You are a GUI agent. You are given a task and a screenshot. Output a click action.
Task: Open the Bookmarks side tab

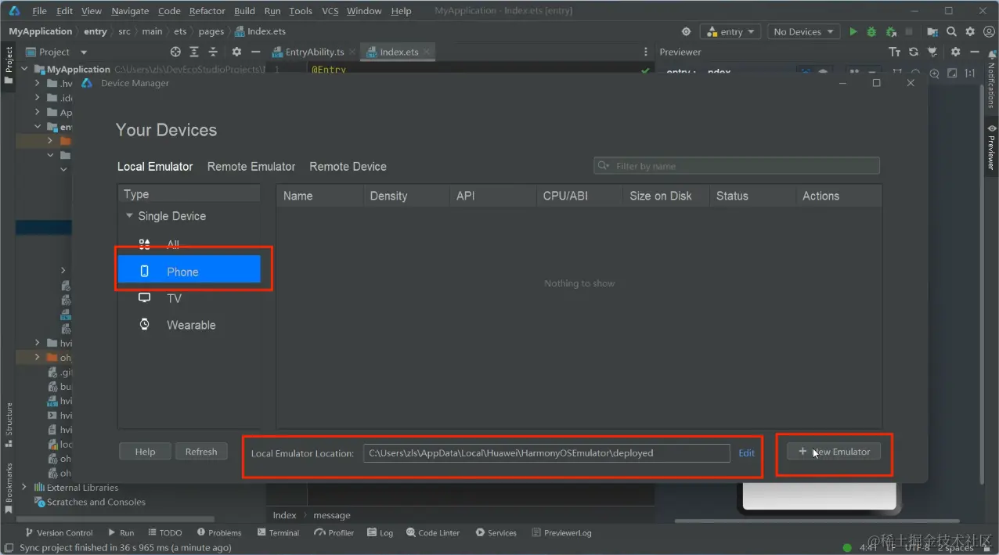pyautogui.click(x=9, y=487)
